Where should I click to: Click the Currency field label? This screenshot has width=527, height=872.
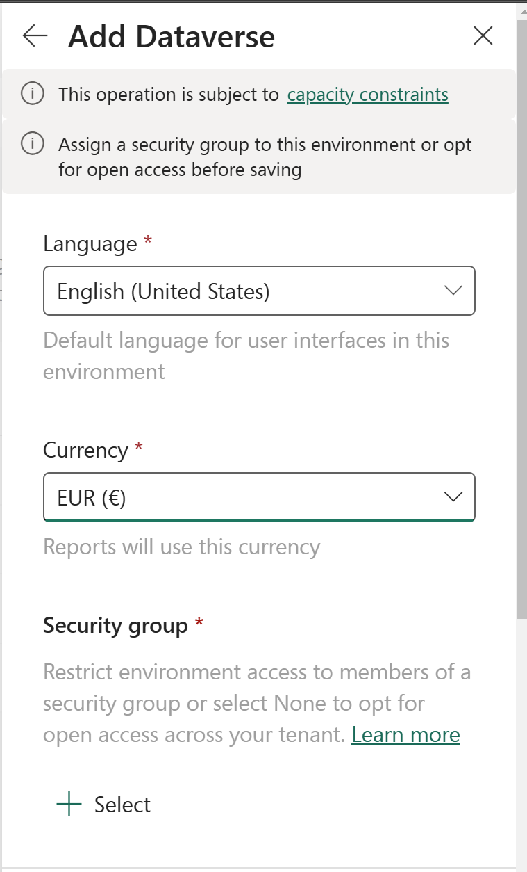(x=85, y=450)
